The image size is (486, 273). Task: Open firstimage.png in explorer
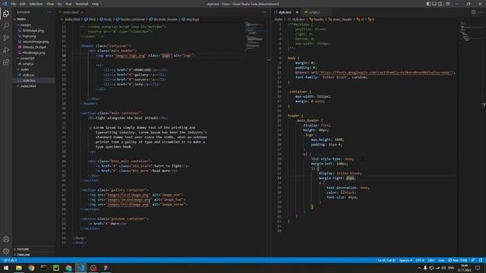[33, 30]
